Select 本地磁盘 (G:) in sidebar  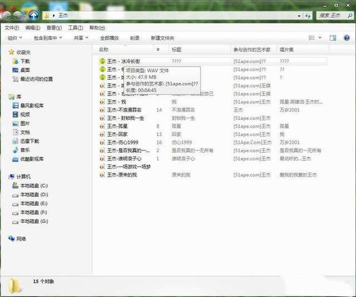pos(34,221)
